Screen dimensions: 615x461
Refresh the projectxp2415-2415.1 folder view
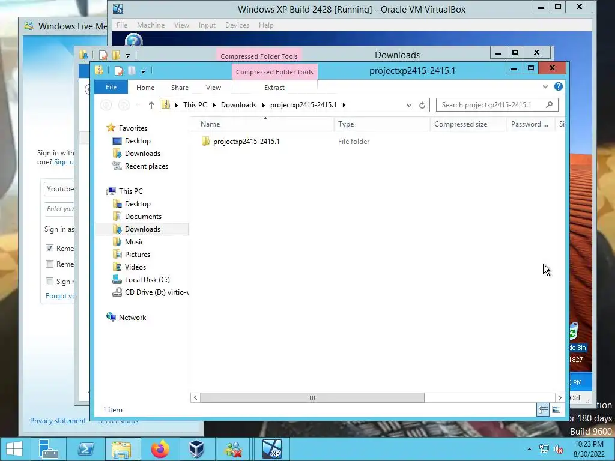pos(422,105)
